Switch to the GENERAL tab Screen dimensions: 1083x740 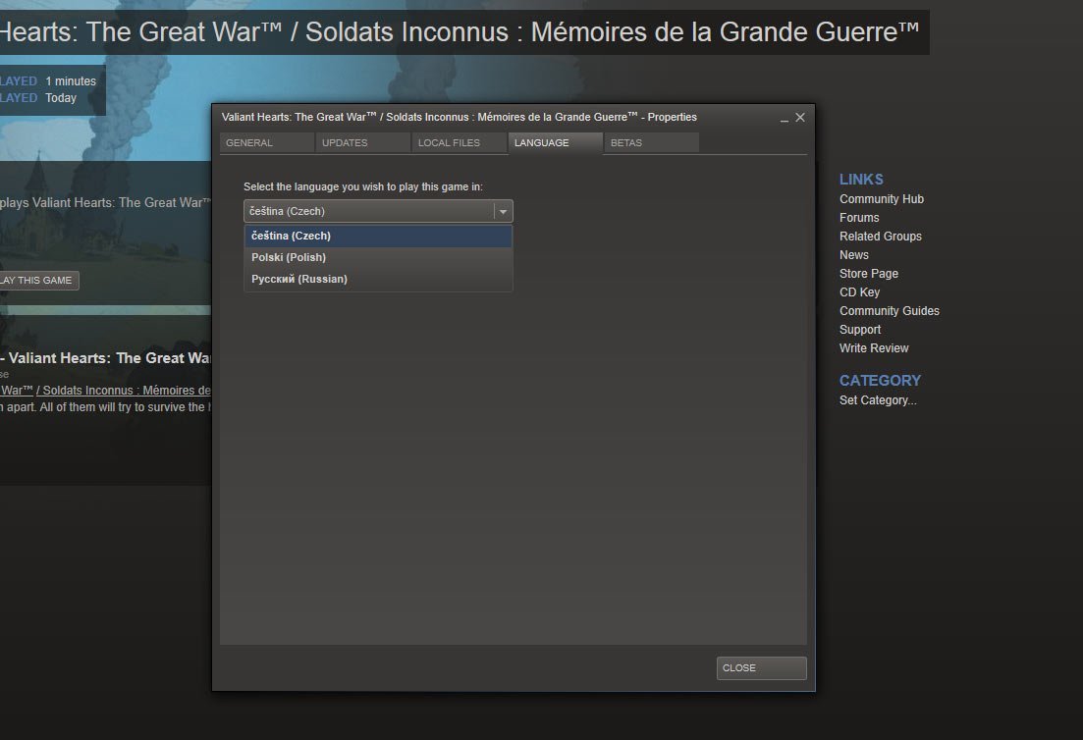267,143
